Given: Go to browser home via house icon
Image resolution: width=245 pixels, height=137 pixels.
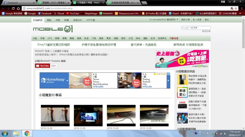Looking at the screenshot, I should 18,8.
